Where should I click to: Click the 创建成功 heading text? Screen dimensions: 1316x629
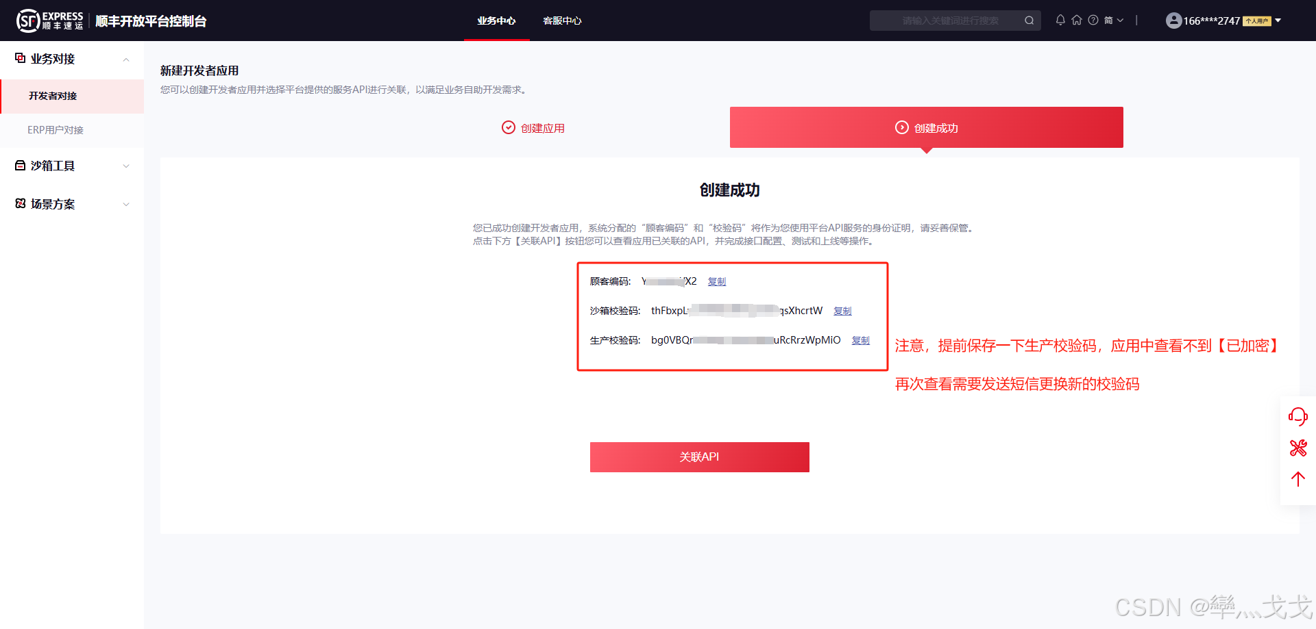click(730, 190)
